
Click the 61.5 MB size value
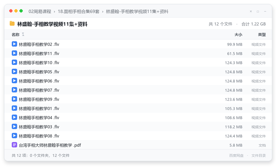pos(235,53)
